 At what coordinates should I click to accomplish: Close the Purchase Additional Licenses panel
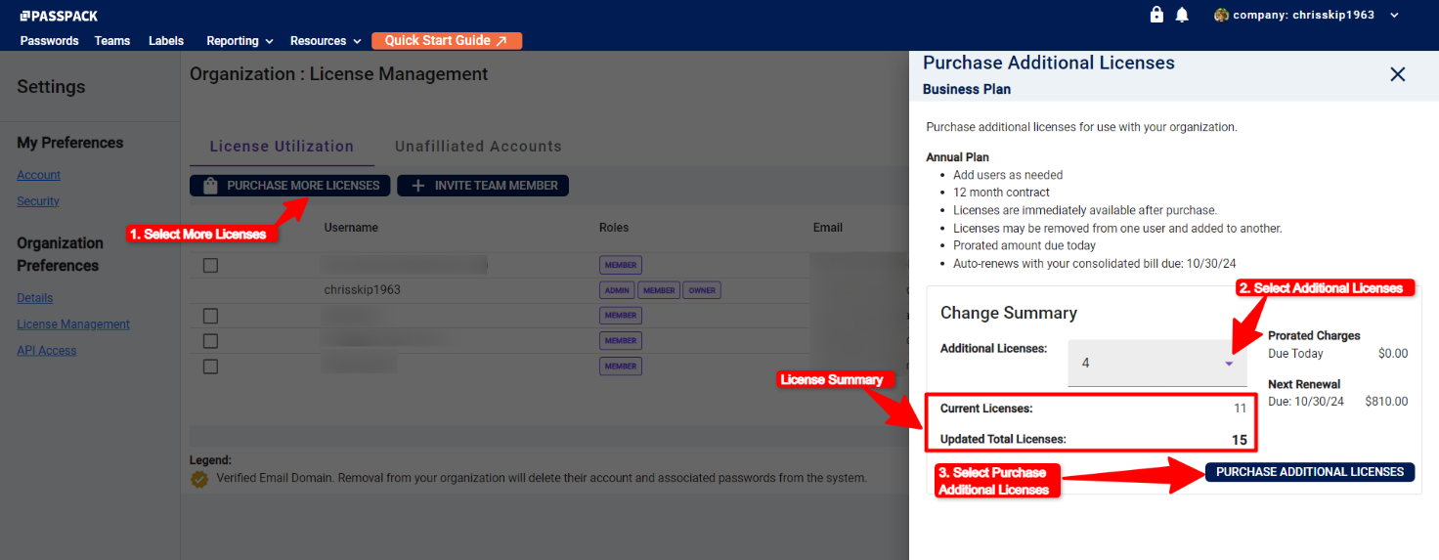[x=1398, y=74]
